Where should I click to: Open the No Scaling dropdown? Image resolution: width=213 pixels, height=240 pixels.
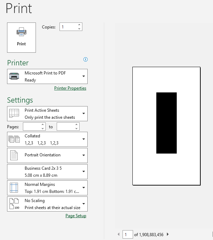click(x=47, y=204)
